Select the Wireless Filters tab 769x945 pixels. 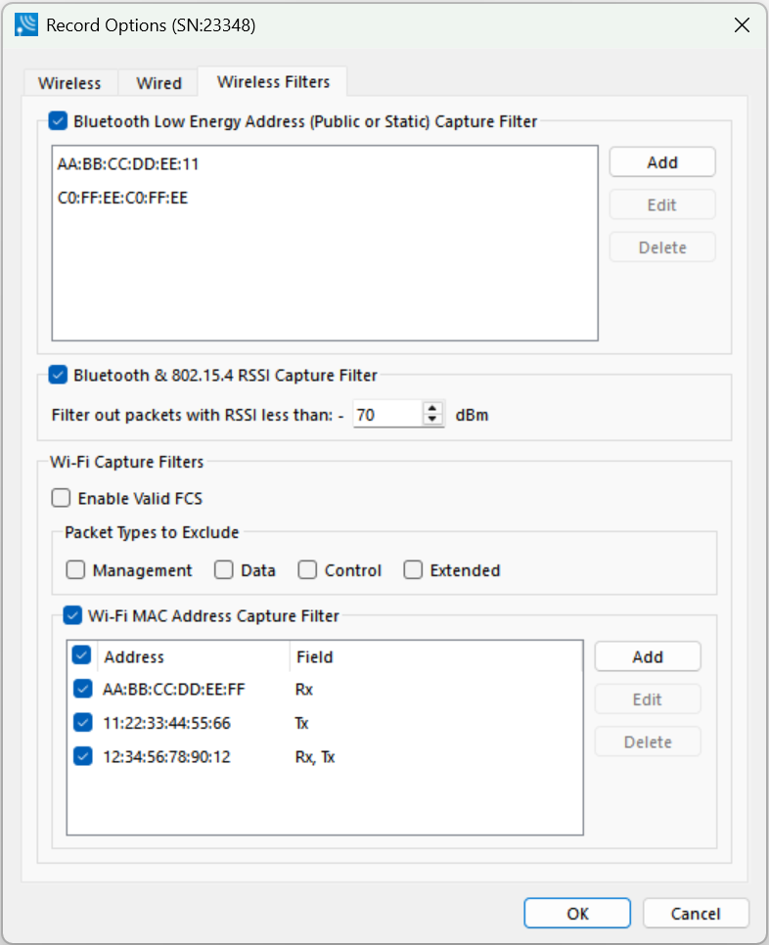click(273, 81)
